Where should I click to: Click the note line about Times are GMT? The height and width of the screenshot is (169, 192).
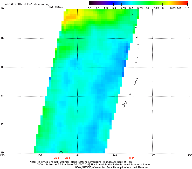click(81, 162)
